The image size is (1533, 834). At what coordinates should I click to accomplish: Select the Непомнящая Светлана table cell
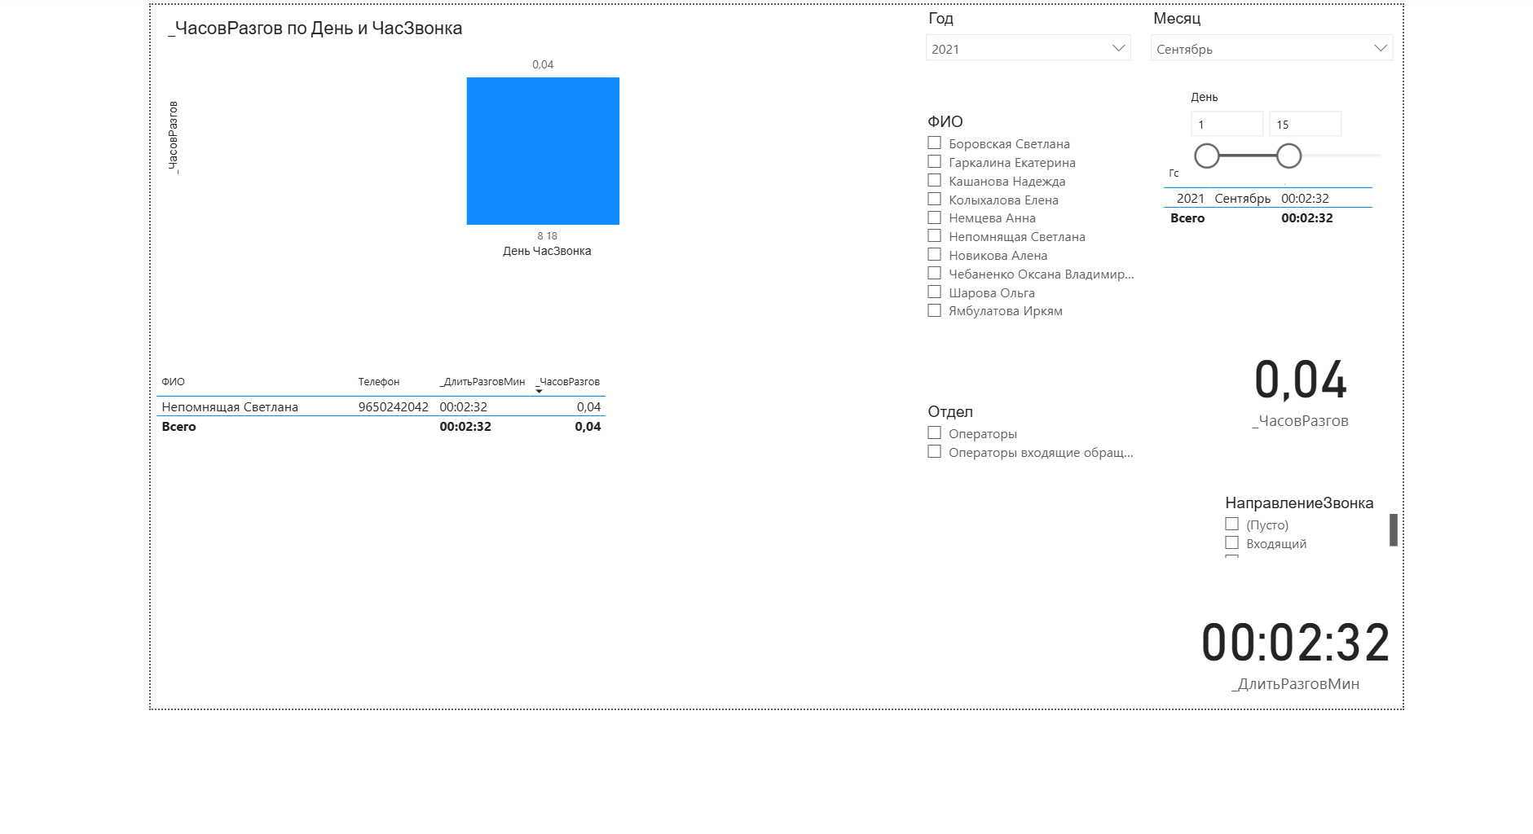(x=230, y=406)
